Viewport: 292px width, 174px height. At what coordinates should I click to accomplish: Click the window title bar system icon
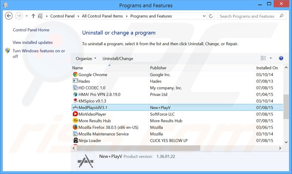pos(6,5)
